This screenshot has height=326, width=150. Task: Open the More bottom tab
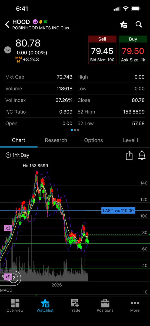tap(135, 306)
